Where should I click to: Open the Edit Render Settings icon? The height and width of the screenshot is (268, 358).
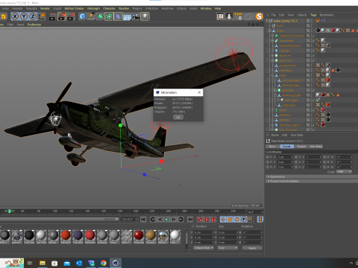[x=71, y=16]
